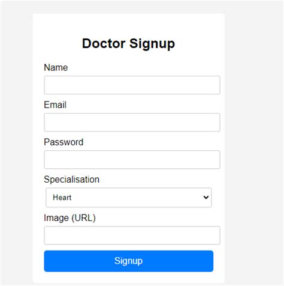Click the Image (URL) label
284x286 pixels.
click(x=70, y=218)
